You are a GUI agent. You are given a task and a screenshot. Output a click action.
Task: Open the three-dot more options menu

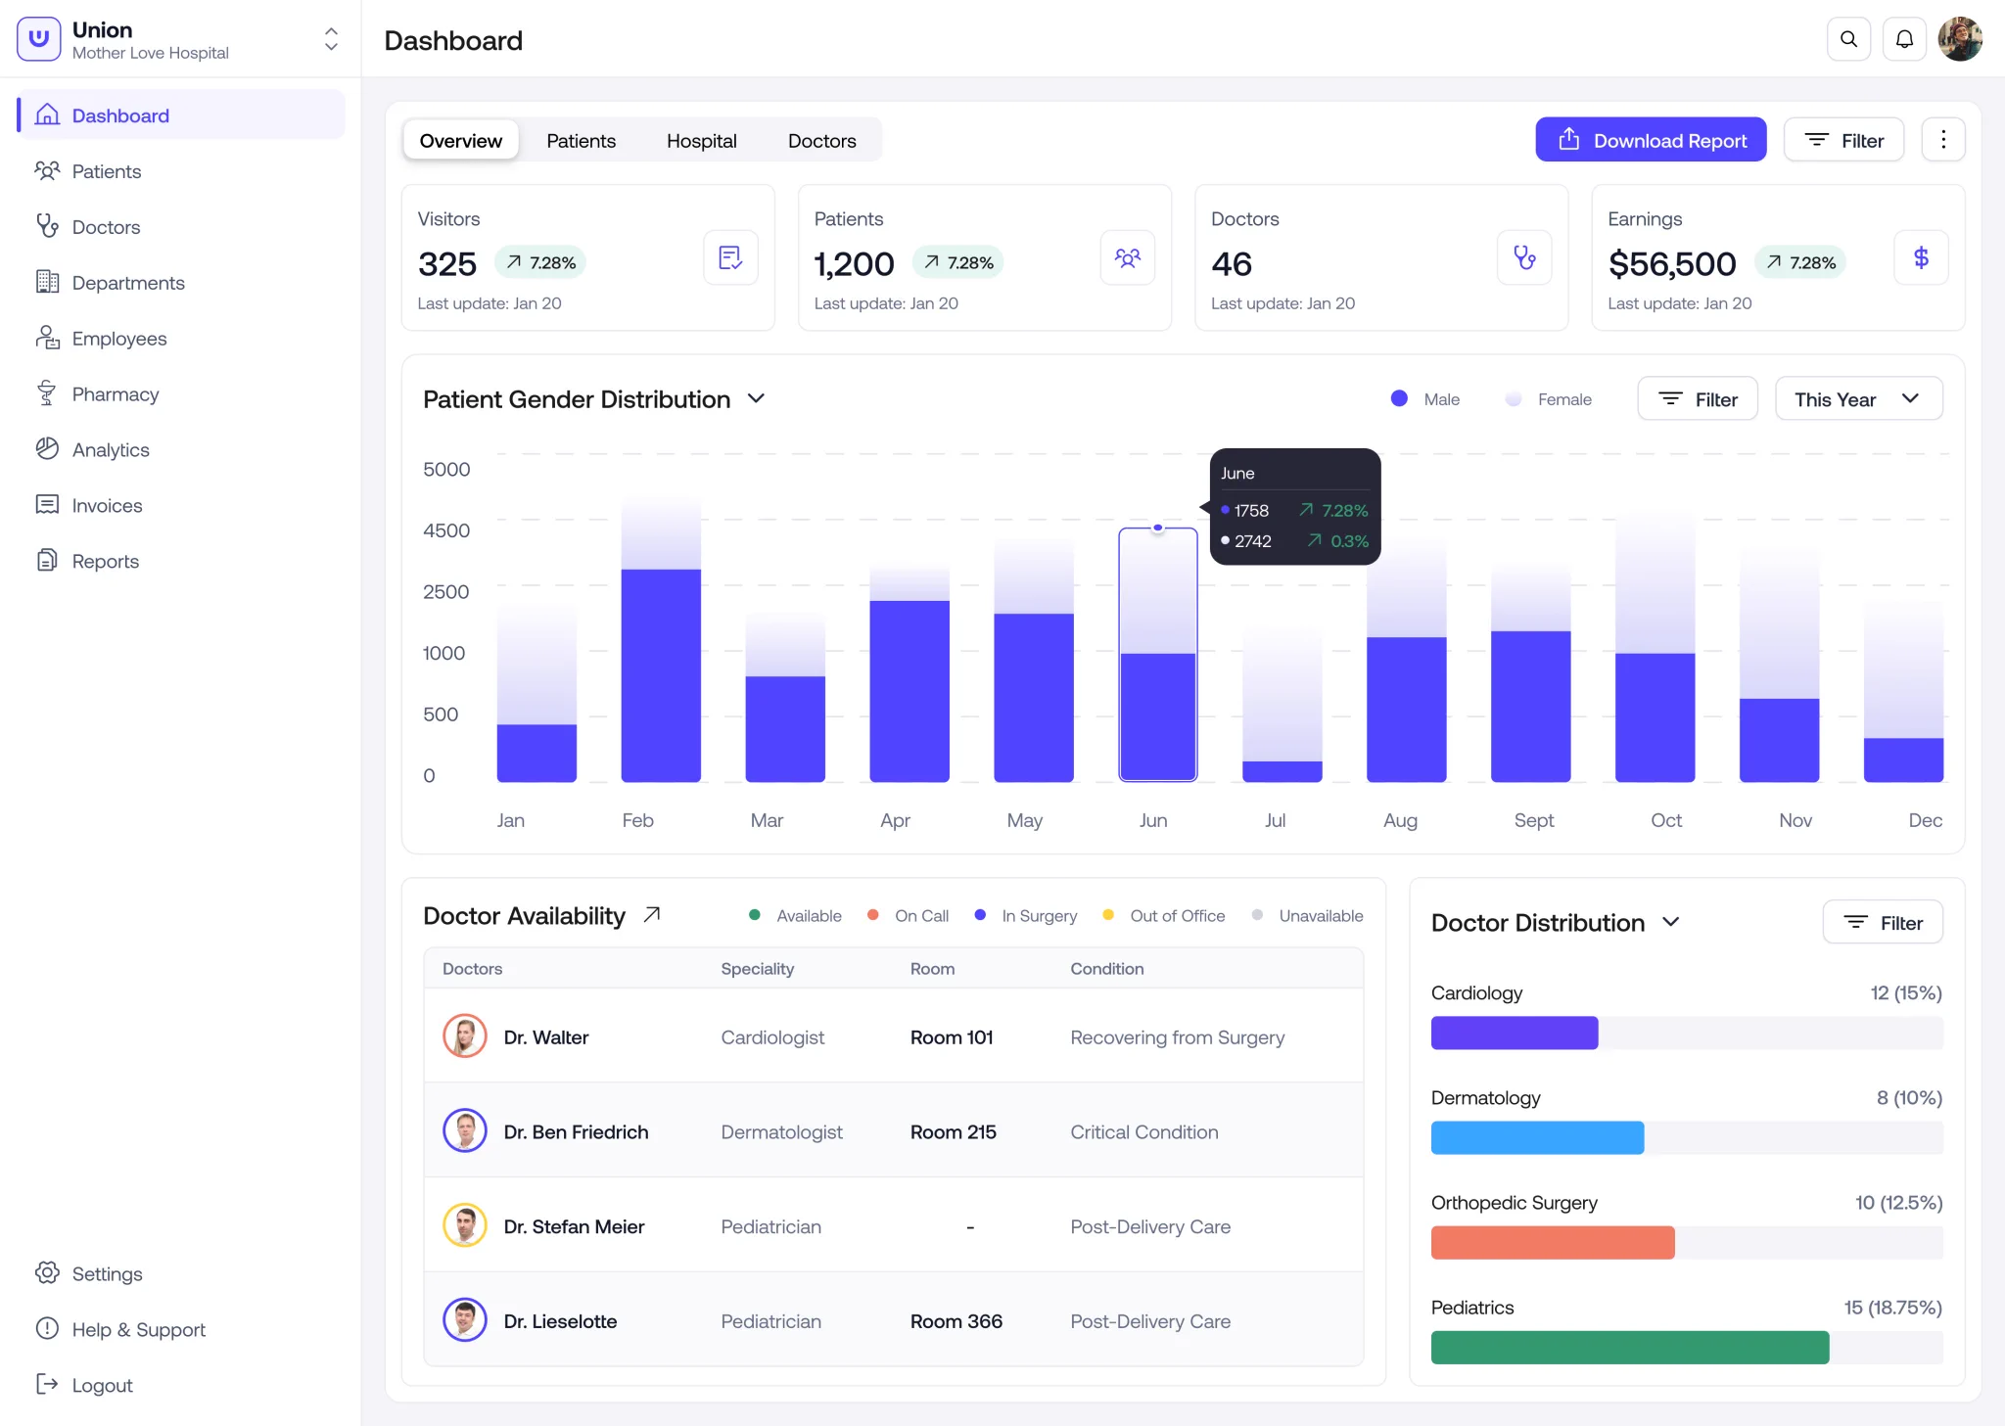coord(1943,140)
